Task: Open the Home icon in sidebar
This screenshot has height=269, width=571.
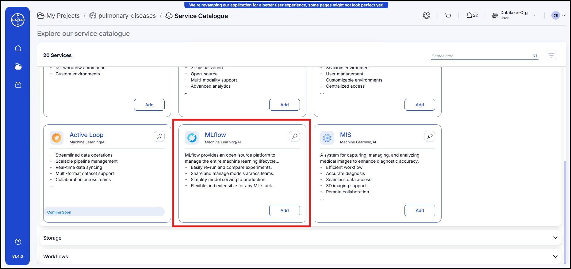Action: click(18, 48)
